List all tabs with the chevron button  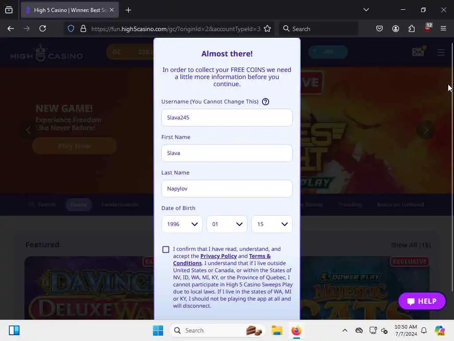click(366, 10)
